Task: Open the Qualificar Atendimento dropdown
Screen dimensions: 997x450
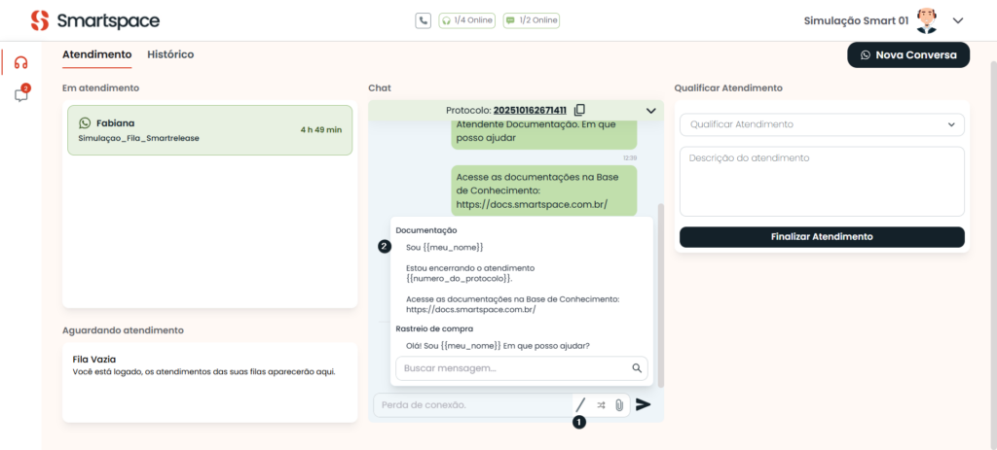Action: coord(822,124)
